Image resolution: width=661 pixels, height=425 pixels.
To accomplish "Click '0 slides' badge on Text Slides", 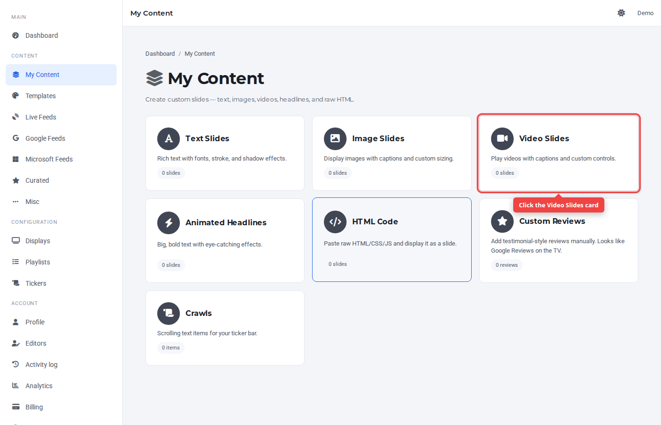I will 171,173.
